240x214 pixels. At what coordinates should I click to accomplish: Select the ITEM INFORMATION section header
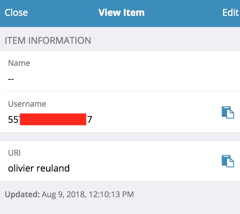(x=48, y=40)
